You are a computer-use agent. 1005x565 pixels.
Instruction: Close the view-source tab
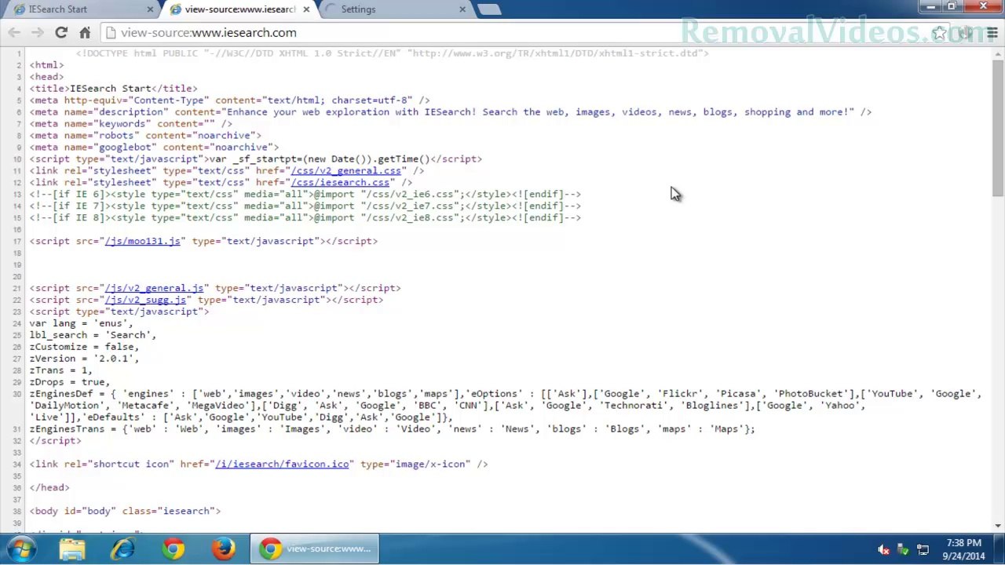pyautogui.click(x=306, y=9)
